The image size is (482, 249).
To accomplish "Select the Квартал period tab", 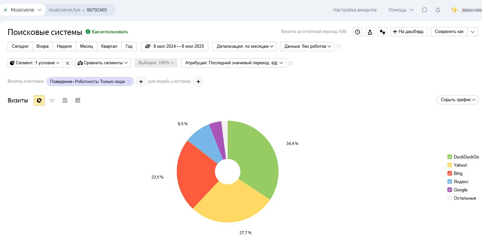I will pos(109,46).
